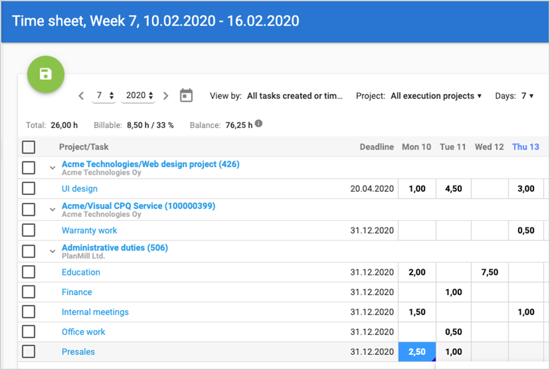Select Office work Tuesday 0,50 cell
This screenshot has width=550, height=370.
pos(453,332)
